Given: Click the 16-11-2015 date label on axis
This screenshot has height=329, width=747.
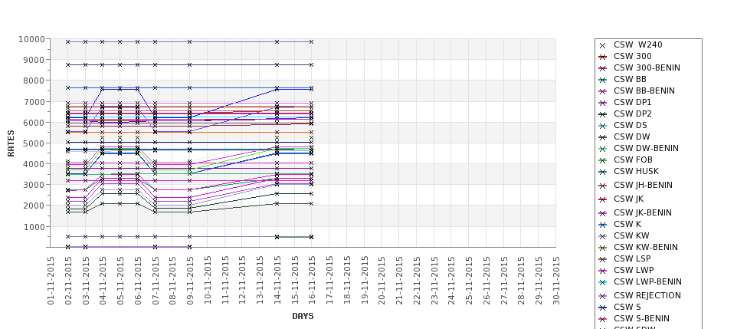Looking at the screenshot, I should pos(312,281).
